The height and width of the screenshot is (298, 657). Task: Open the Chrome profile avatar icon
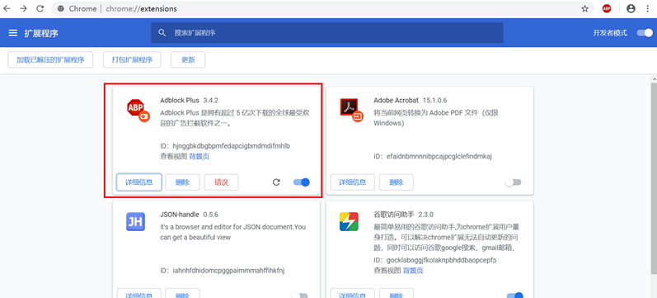point(631,9)
